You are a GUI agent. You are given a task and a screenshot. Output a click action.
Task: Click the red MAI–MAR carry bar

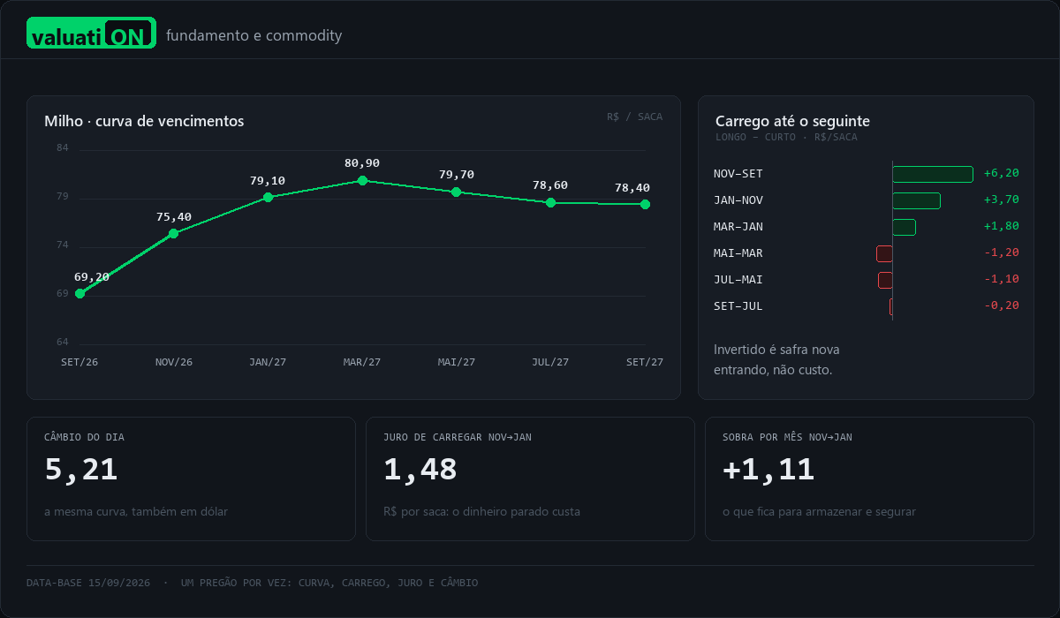click(x=884, y=253)
